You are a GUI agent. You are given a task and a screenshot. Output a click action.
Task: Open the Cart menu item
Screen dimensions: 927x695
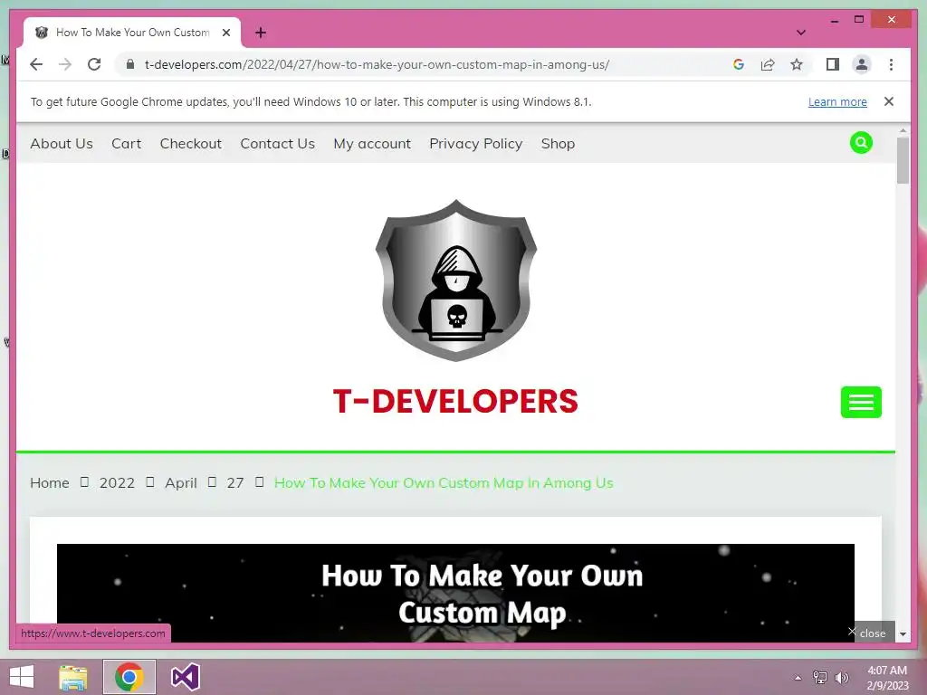pos(127,144)
